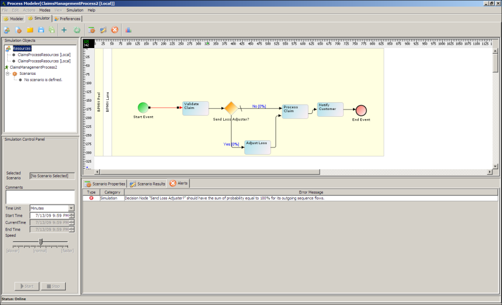502x305 pixels.
Task: Click the Speed slider handle
Action: click(x=41, y=241)
